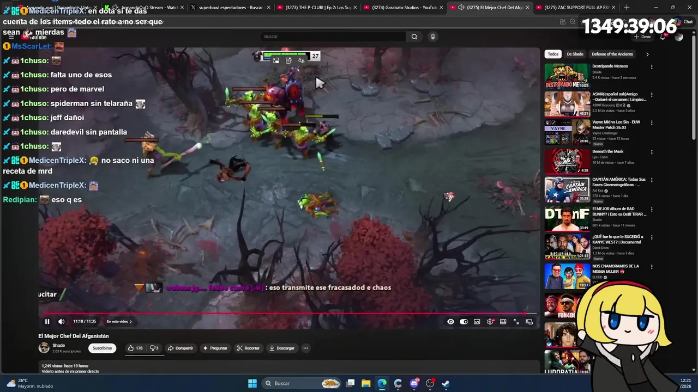Image resolution: width=698 pixels, height=392 pixels.
Task: Open the Windows Start menu
Action: point(252,383)
